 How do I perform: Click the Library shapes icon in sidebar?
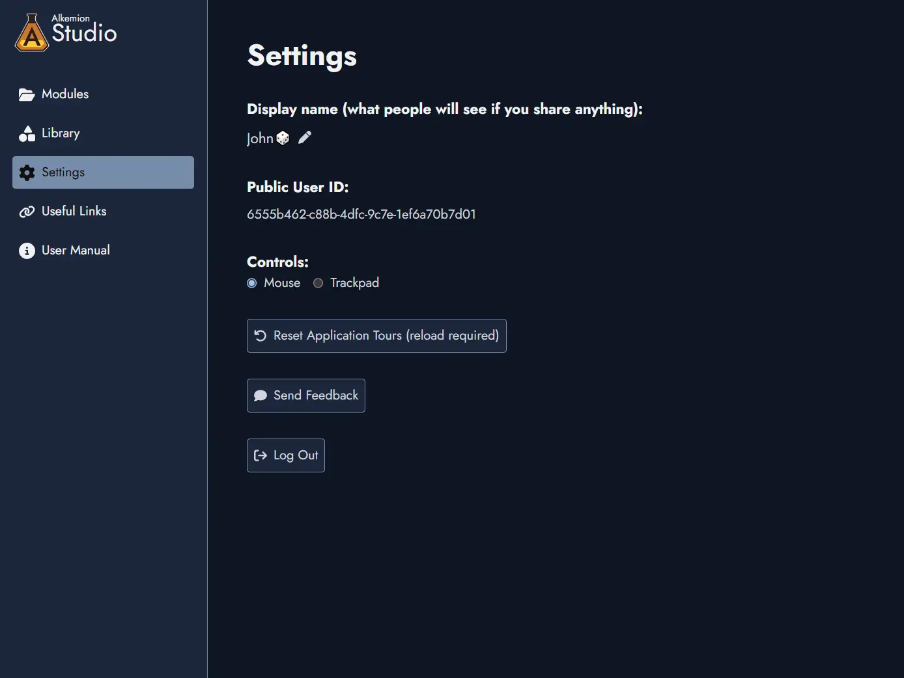point(27,133)
